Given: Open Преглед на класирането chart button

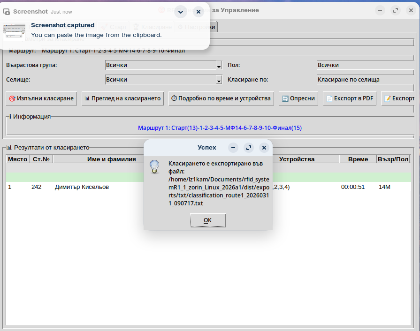Looking at the screenshot, I should [122, 98].
